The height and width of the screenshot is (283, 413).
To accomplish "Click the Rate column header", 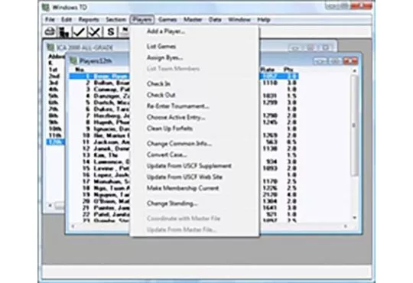I will (x=268, y=70).
